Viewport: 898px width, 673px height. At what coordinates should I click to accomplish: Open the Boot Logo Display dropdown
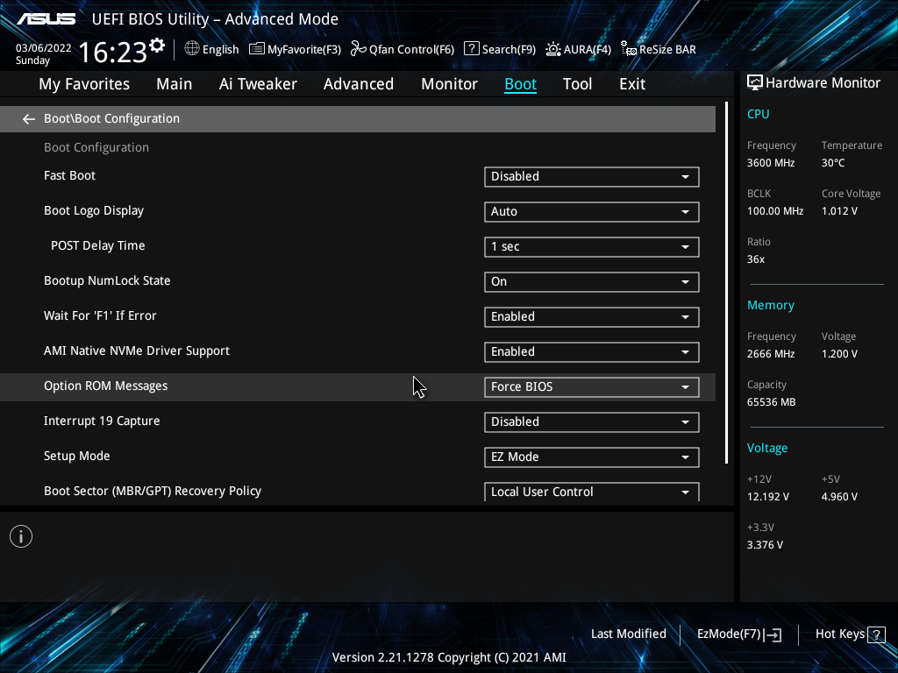pyautogui.click(x=592, y=212)
